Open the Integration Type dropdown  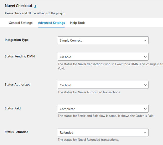pyautogui.click(x=103, y=40)
